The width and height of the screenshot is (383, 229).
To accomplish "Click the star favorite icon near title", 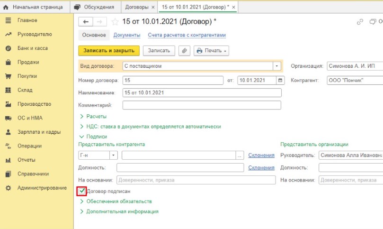I will pyautogui.click(x=115, y=22).
